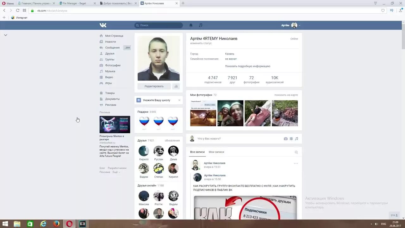The width and height of the screenshot is (405, 228).
Task: Switch to the Главная Панель управления tab
Action: pyautogui.click(x=36, y=3)
